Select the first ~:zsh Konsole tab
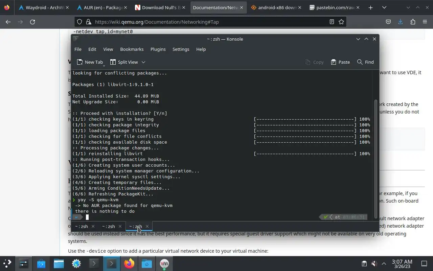433x271 pixels. click(81, 226)
